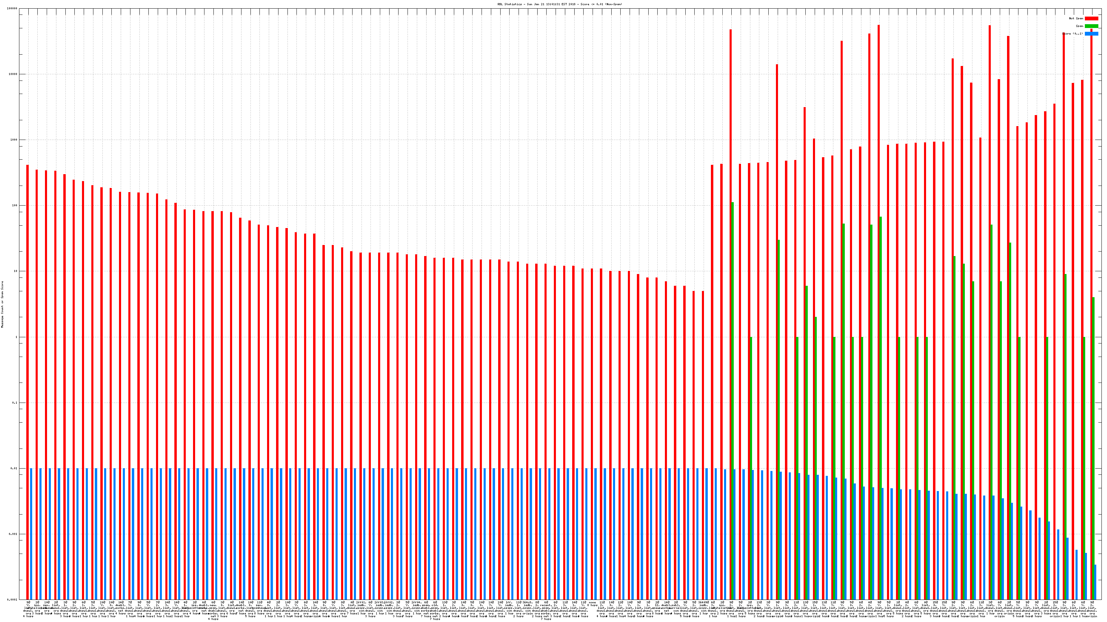Click the 1000 y-axis tick label
The height and width of the screenshot is (622, 1107).
point(14,140)
